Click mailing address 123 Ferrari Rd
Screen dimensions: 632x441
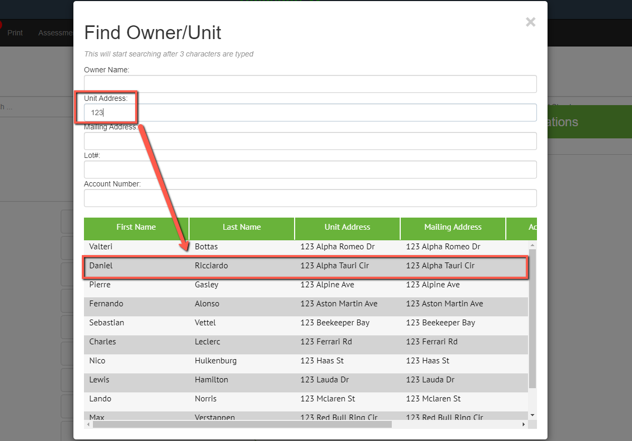point(432,341)
